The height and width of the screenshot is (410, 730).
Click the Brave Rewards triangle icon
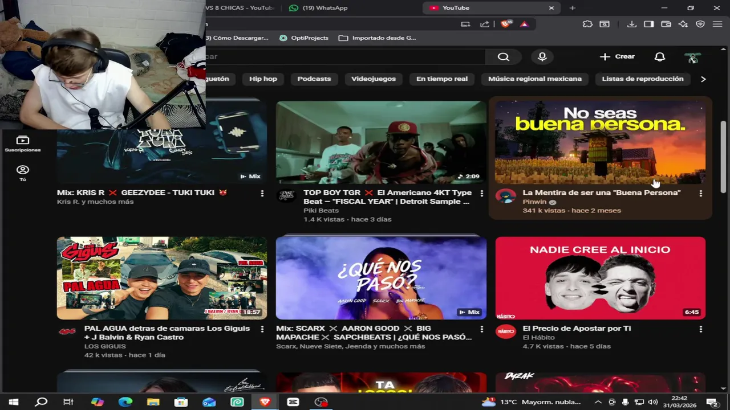pos(524,24)
